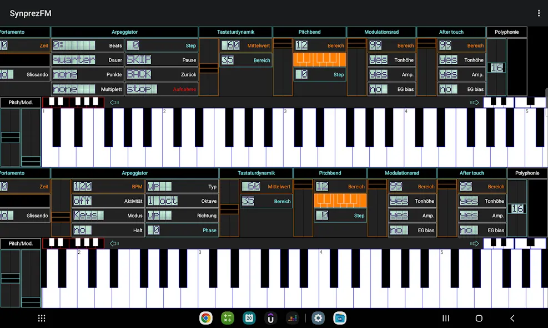Tap red-outlined mini keyboard in upper panel
Image resolution: width=548 pixels, height=328 pixels.
pos(73,102)
